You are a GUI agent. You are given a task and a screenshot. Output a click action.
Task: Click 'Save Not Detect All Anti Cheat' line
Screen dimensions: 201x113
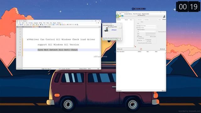[x=58, y=50]
